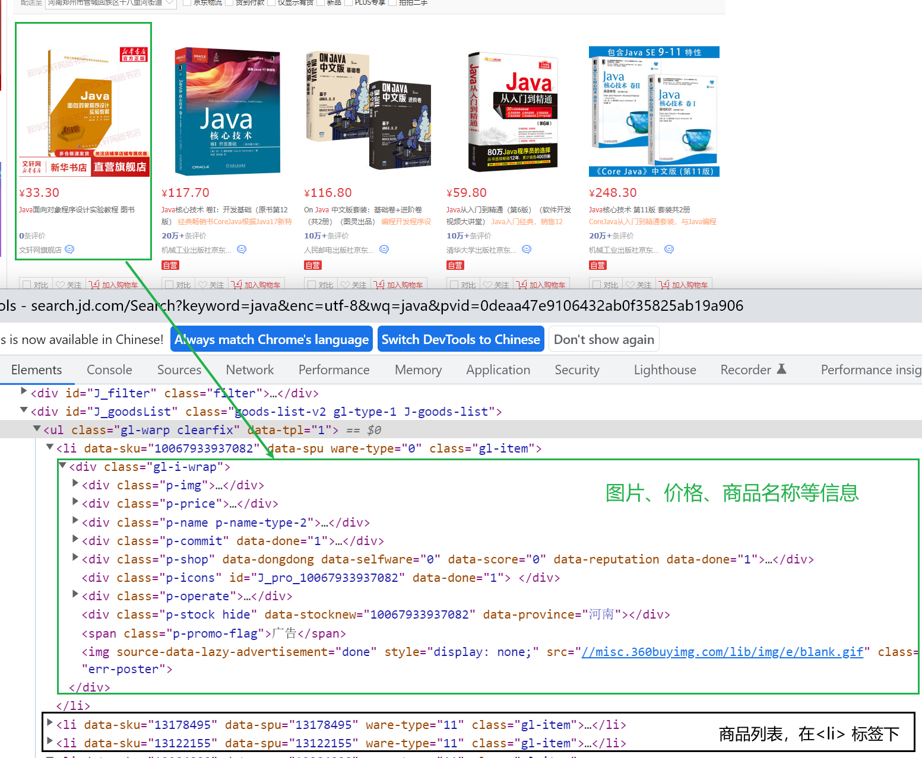The height and width of the screenshot is (758, 922).
Task: Expand the div id J_filter node
Action: pos(24,391)
